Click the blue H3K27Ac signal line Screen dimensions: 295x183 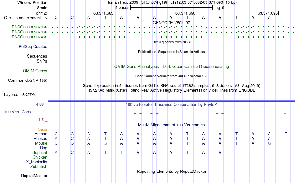[171, 101]
